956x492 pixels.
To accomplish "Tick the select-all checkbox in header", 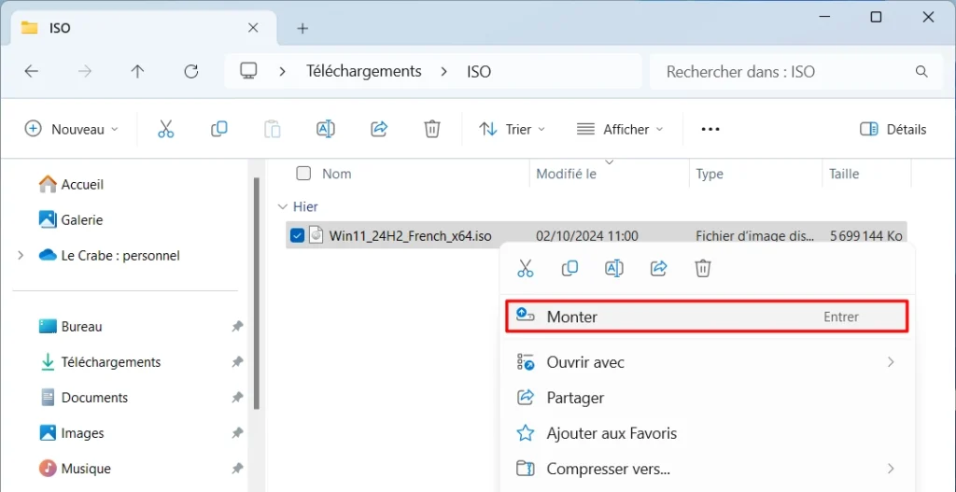I will [x=303, y=174].
